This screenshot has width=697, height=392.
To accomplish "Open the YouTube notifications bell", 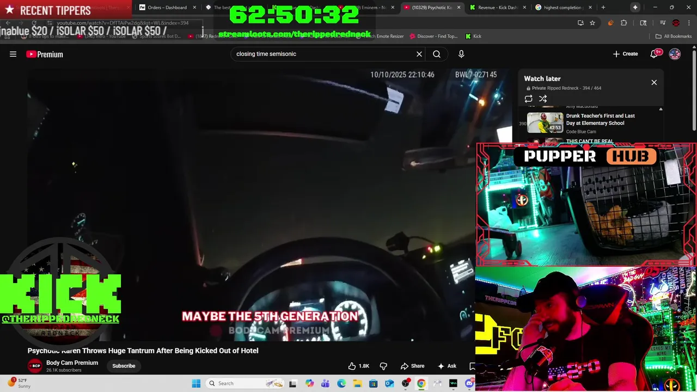I will coord(654,54).
